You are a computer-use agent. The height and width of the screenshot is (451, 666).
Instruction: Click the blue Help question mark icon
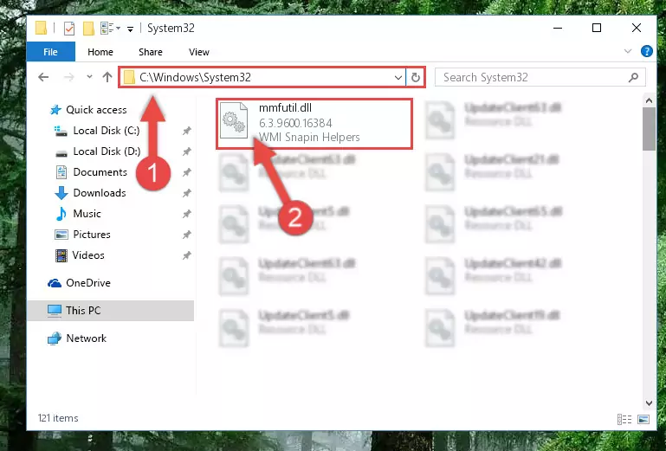(646, 51)
